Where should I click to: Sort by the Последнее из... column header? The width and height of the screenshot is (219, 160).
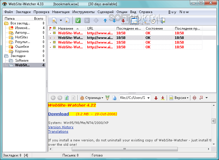coord(129,29)
